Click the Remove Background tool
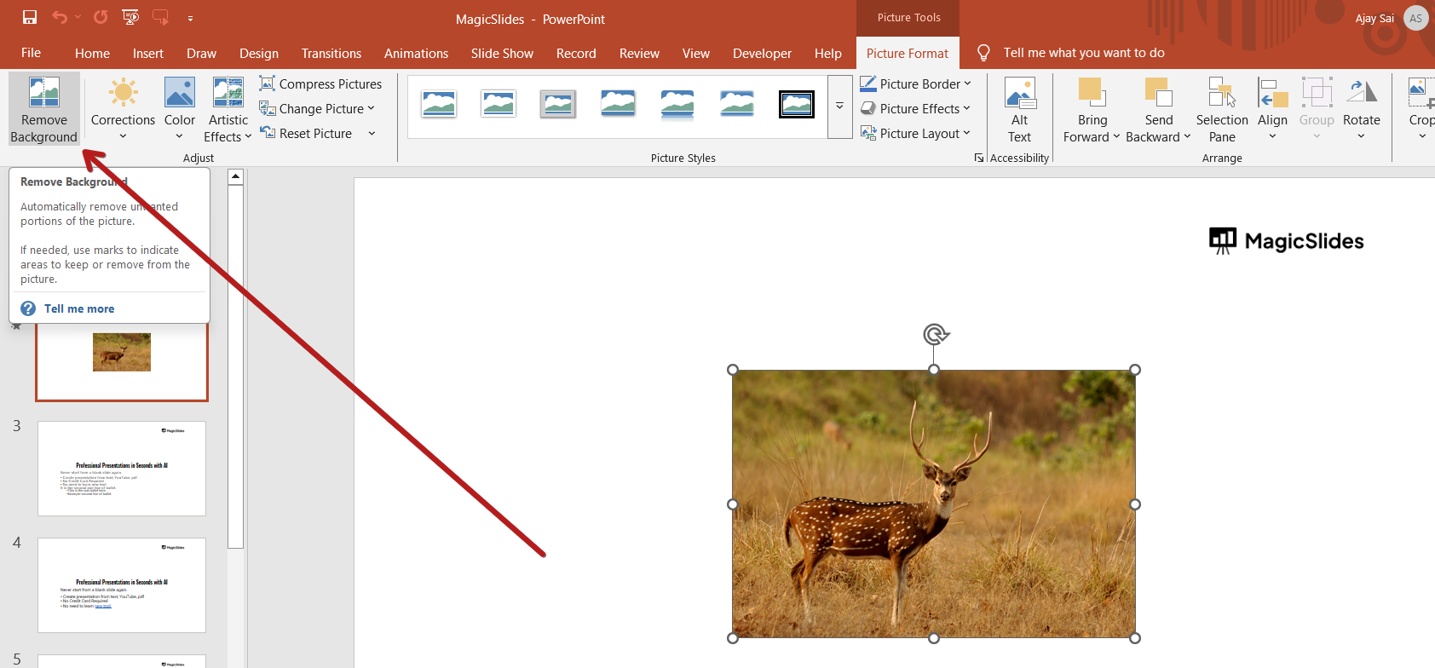Image resolution: width=1435 pixels, height=668 pixels. [x=44, y=108]
